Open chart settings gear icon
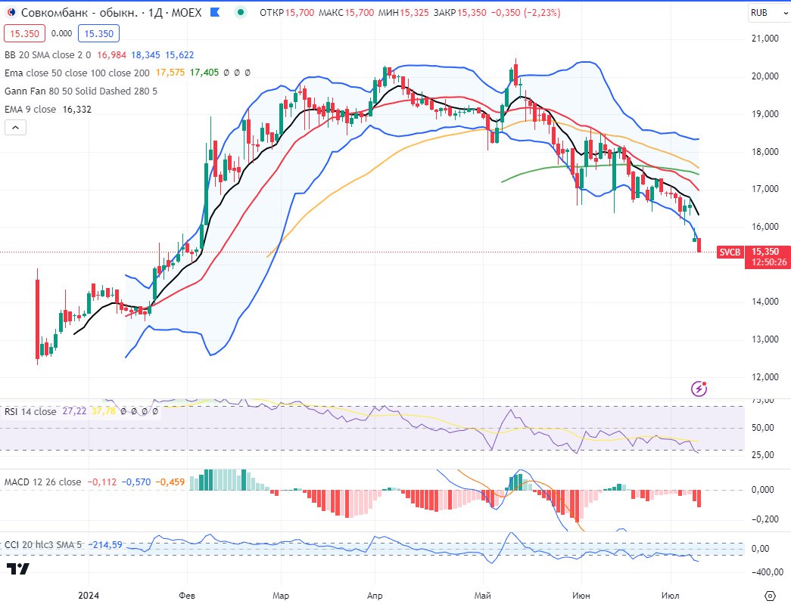 click(770, 596)
